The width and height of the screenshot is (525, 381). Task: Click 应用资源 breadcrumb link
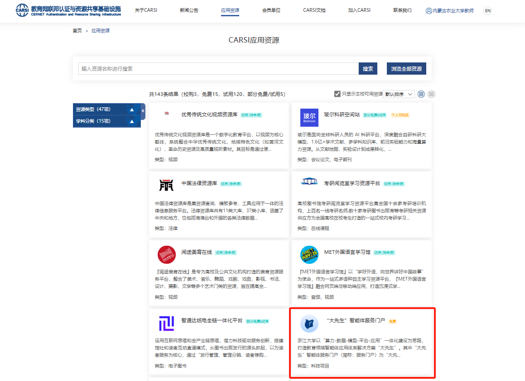101,31
